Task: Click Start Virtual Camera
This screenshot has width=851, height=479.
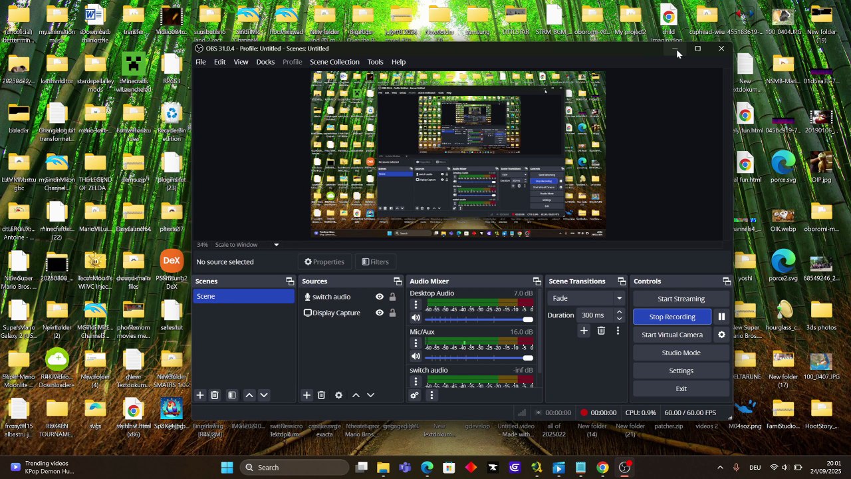Action: point(671,335)
